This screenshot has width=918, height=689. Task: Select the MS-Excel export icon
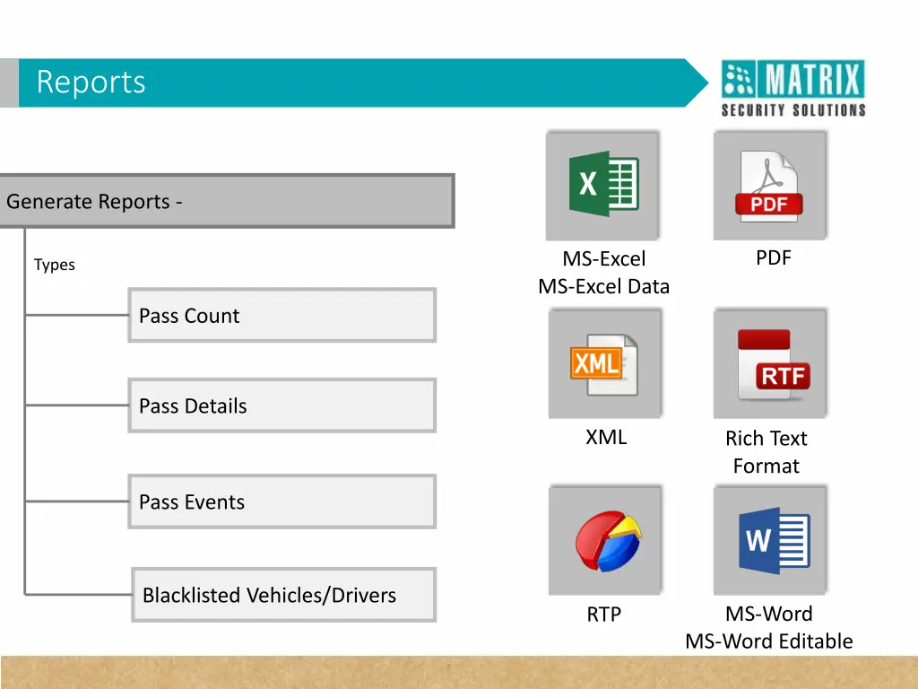602,184
